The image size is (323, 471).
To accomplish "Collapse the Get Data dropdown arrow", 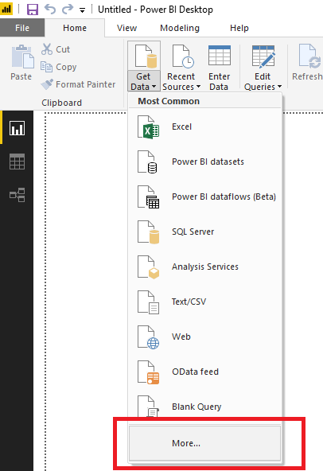I will 154,87.
